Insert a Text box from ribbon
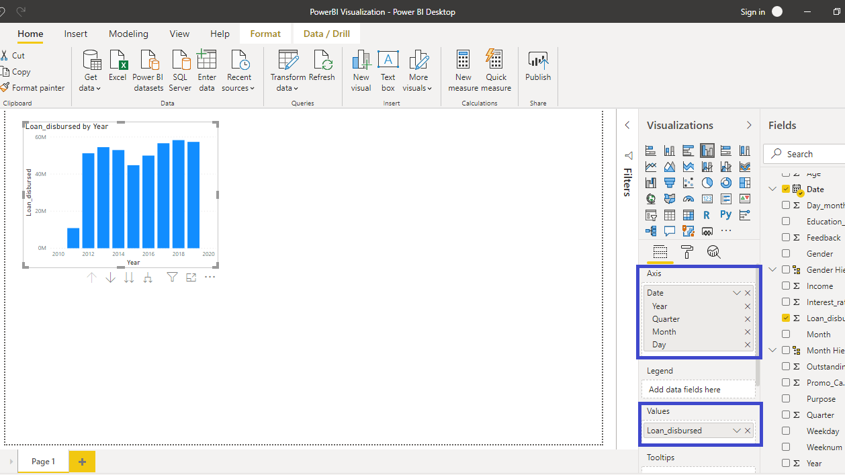845x475 pixels. tap(388, 69)
